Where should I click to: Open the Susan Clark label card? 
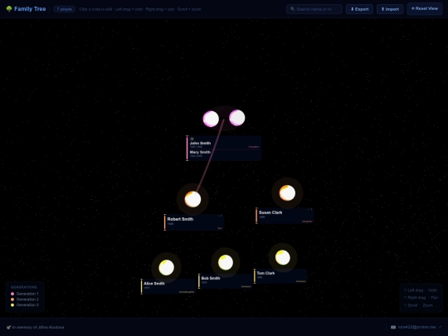pyautogui.click(x=285, y=216)
